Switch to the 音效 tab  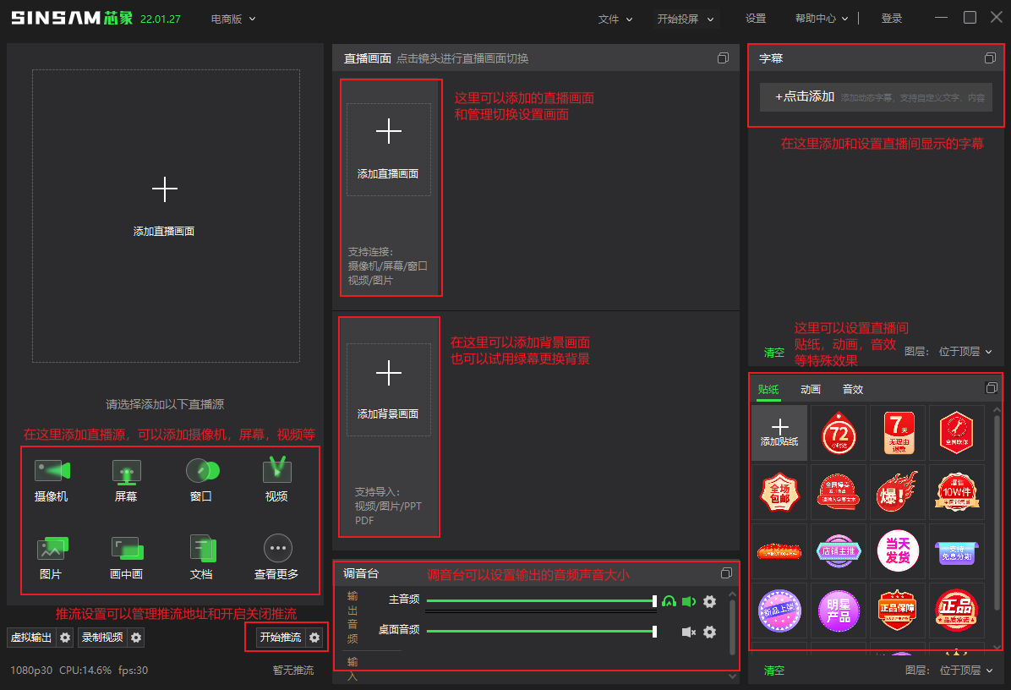click(852, 390)
